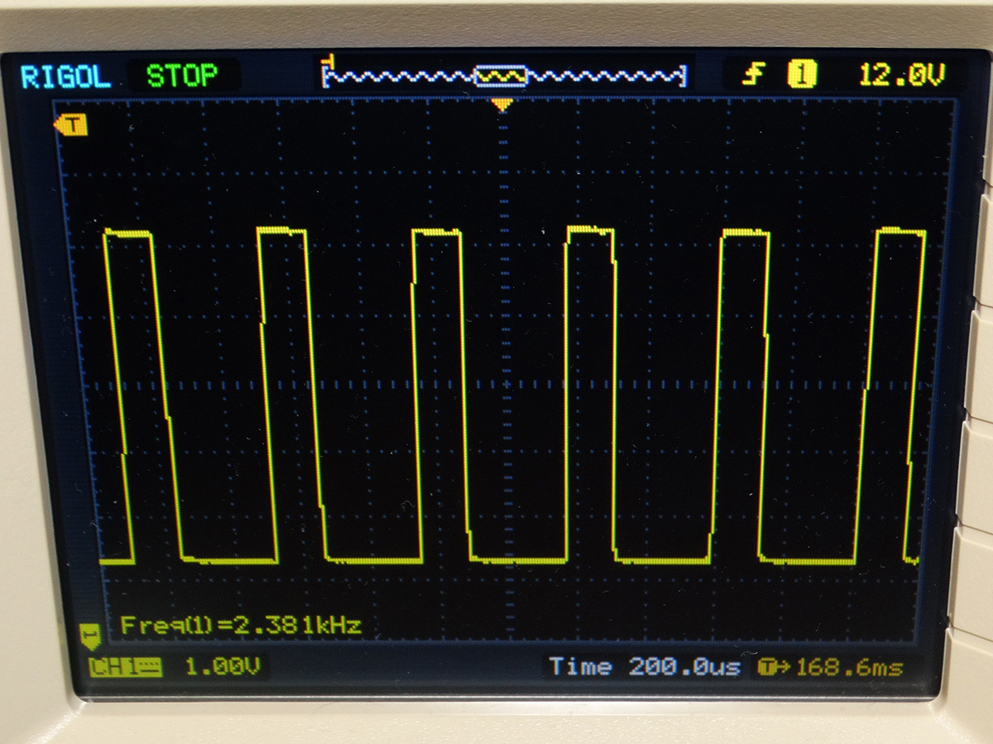Click the highlighted window in the memory bar
This screenshot has width=993, height=744.
(501, 77)
